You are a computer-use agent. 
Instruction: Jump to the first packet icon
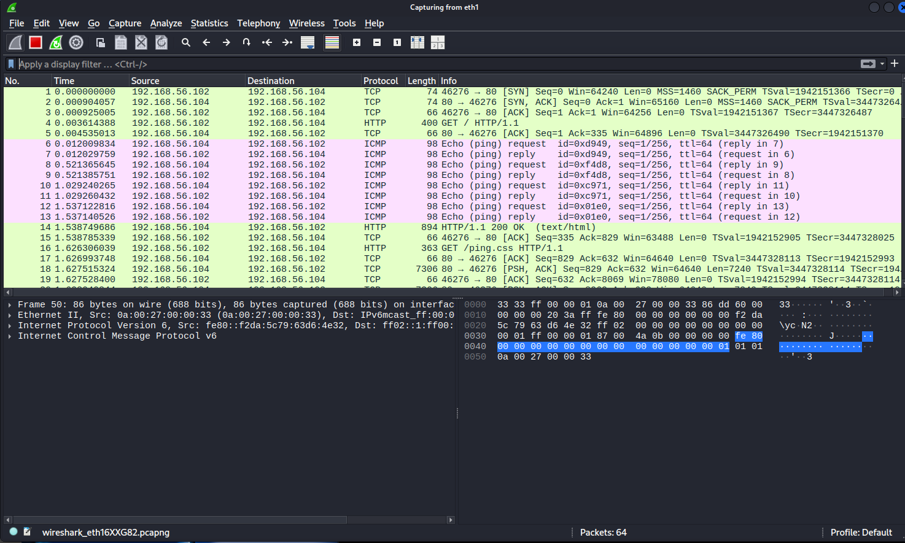[267, 42]
